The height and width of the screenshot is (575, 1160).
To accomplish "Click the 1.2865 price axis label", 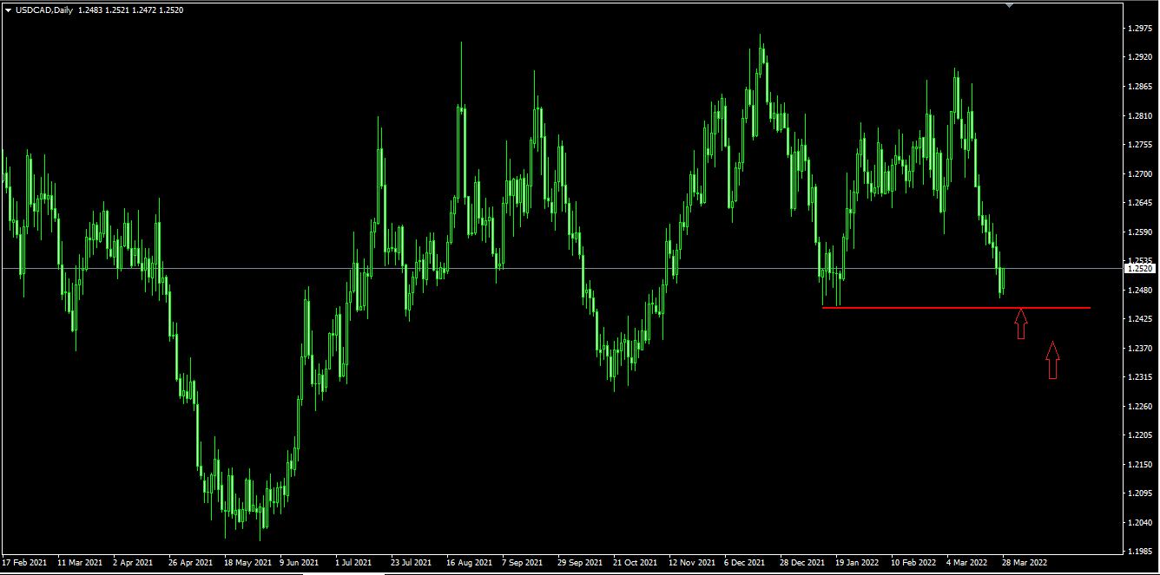I will (x=1139, y=87).
